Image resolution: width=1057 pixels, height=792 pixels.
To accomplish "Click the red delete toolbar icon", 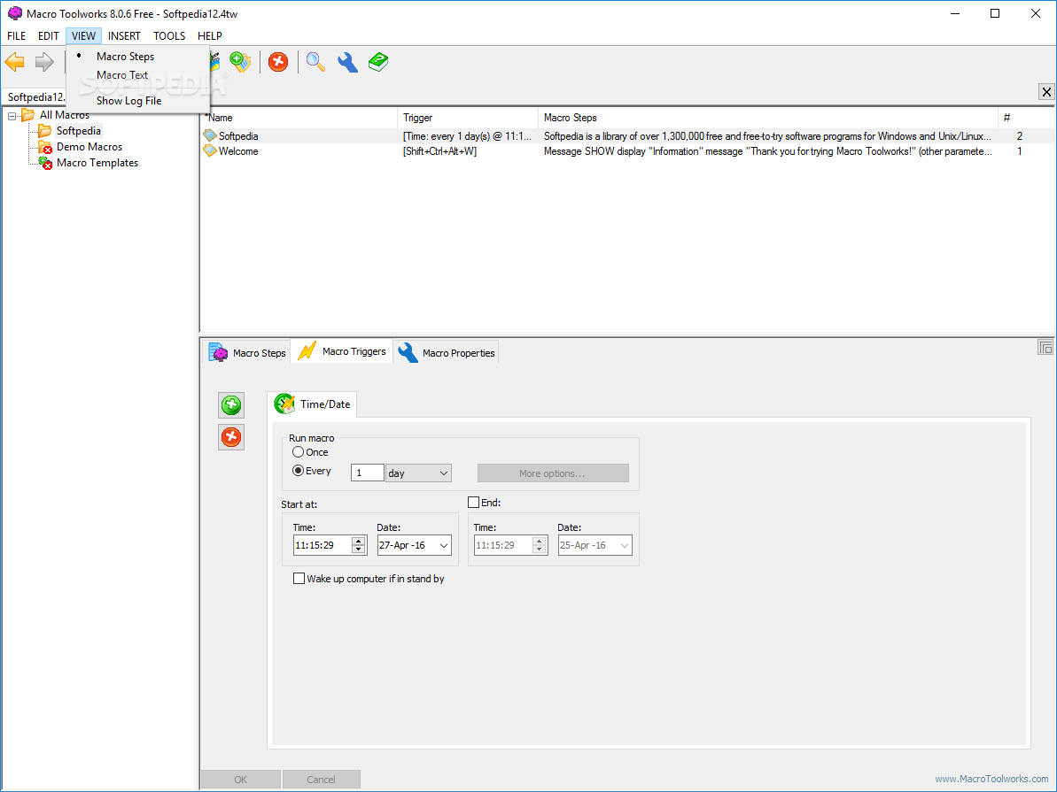I will (277, 62).
